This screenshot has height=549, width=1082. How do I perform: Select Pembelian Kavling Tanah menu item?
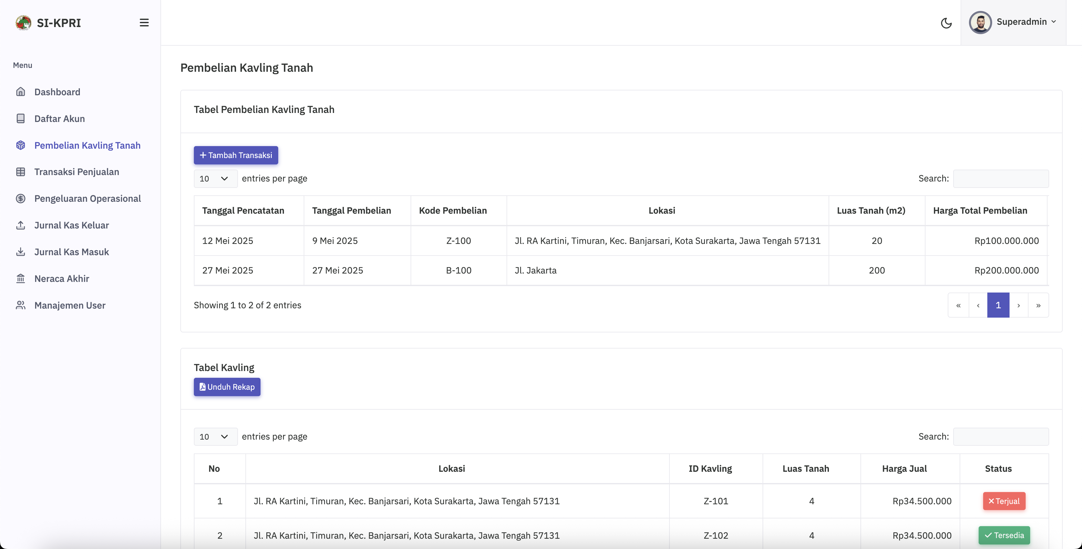[87, 145]
